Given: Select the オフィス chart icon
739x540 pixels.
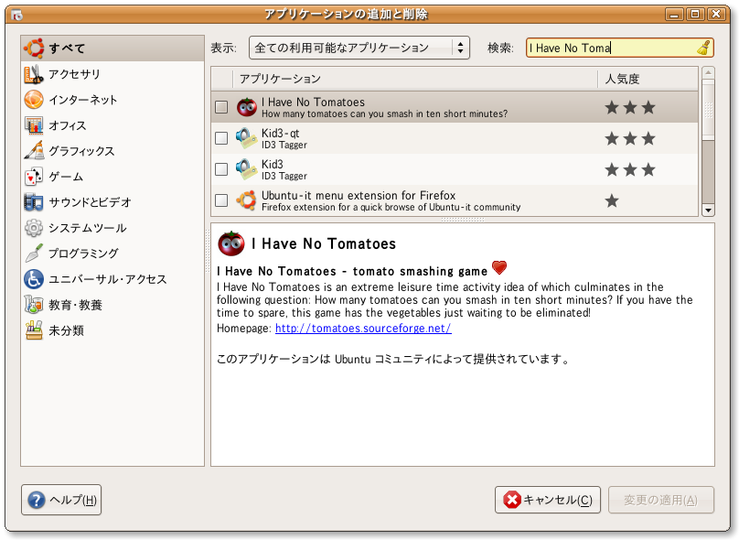Looking at the screenshot, I should (x=34, y=125).
